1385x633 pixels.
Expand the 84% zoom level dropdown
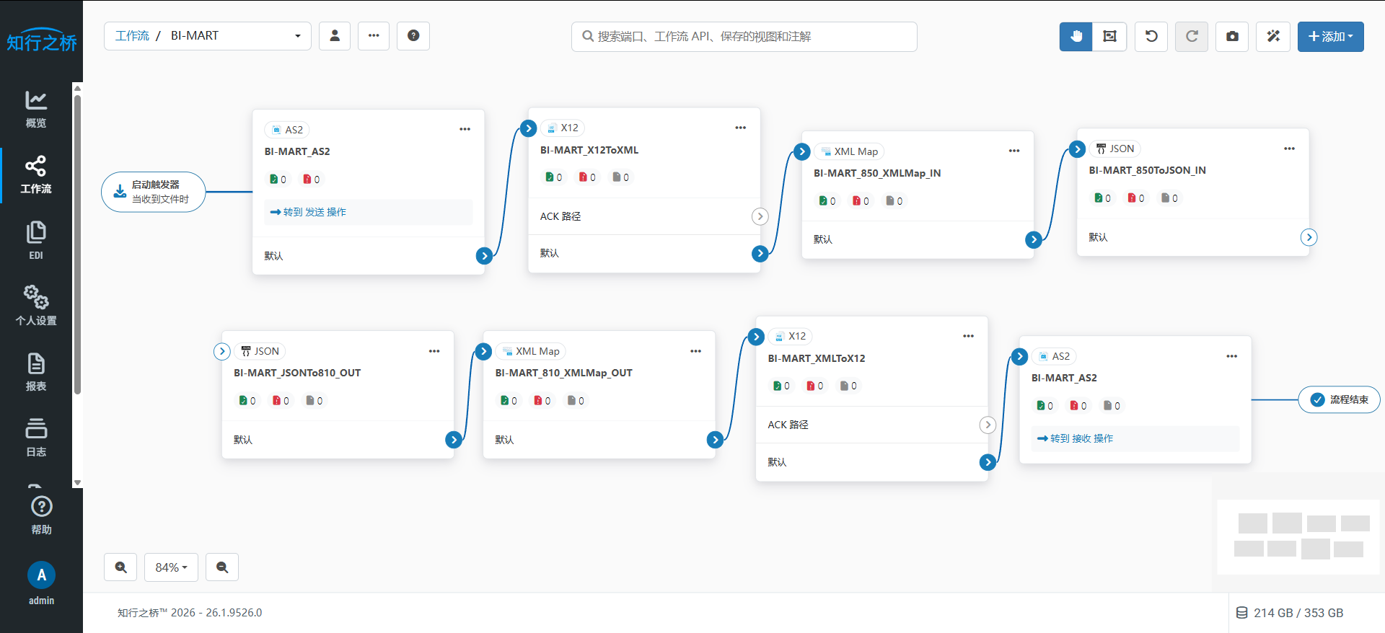tap(171, 567)
